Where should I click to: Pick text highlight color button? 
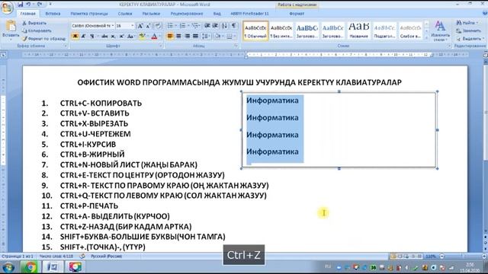pos(143,37)
